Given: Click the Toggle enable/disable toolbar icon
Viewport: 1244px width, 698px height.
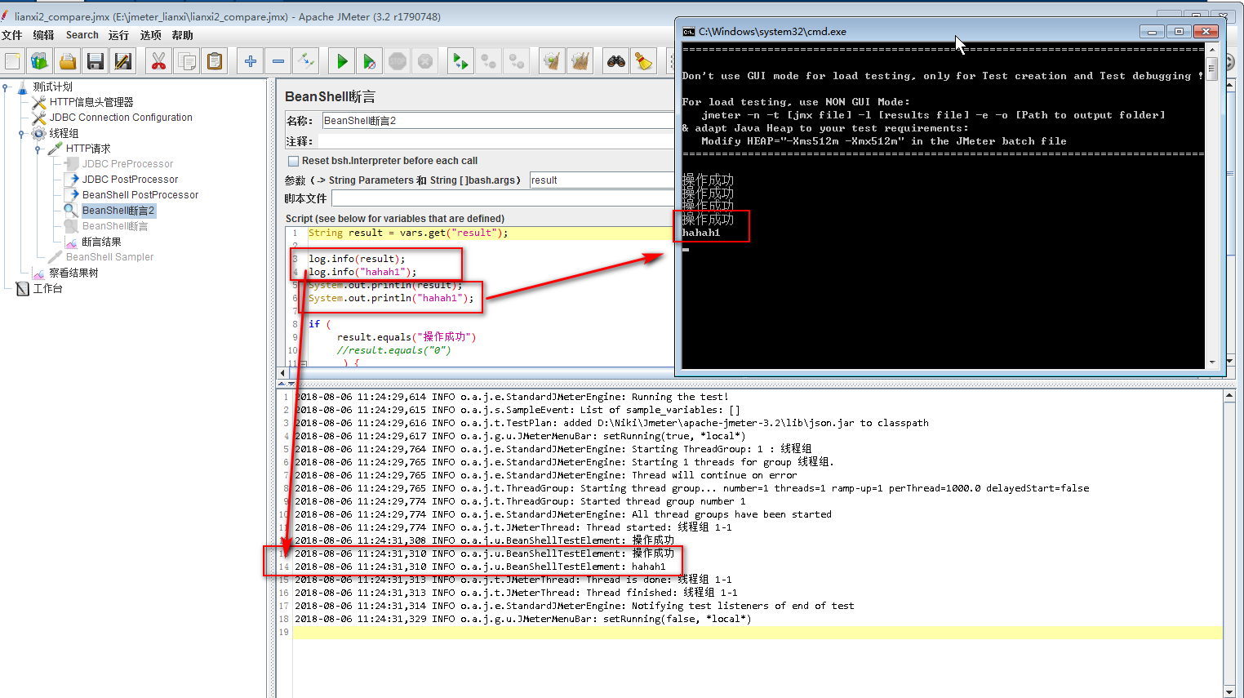Looking at the screenshot, I should (x=306, y=61).
